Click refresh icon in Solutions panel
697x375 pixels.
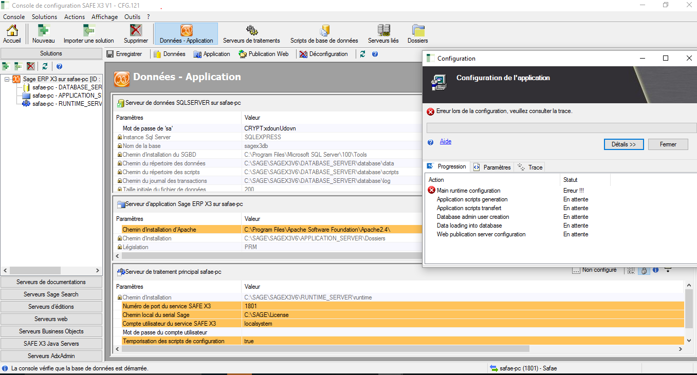[x=45, y=66]
